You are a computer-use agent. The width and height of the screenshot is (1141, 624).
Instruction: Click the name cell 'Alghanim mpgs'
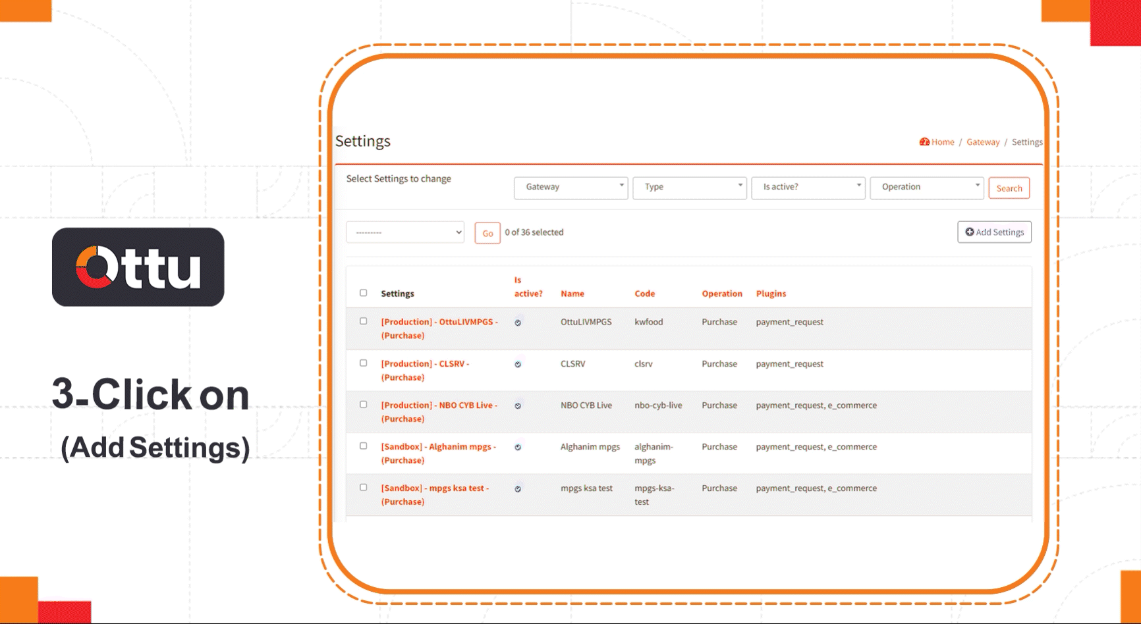(x=590, y=446)
